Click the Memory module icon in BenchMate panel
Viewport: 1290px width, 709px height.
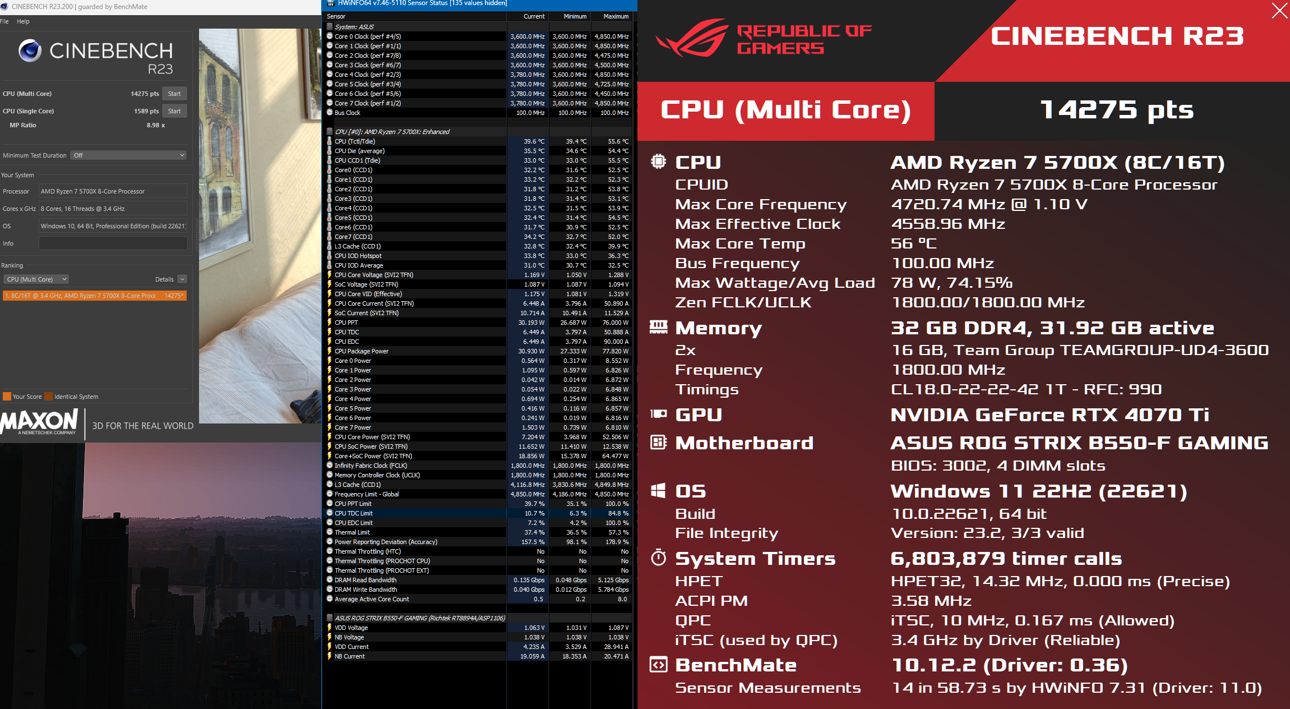pyautogui.click(x=658, y=327)
